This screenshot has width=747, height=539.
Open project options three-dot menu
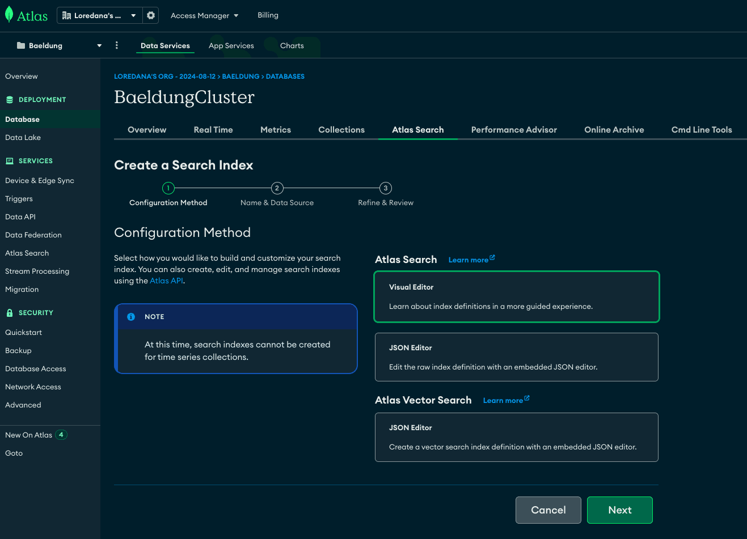tap(117, 45)
